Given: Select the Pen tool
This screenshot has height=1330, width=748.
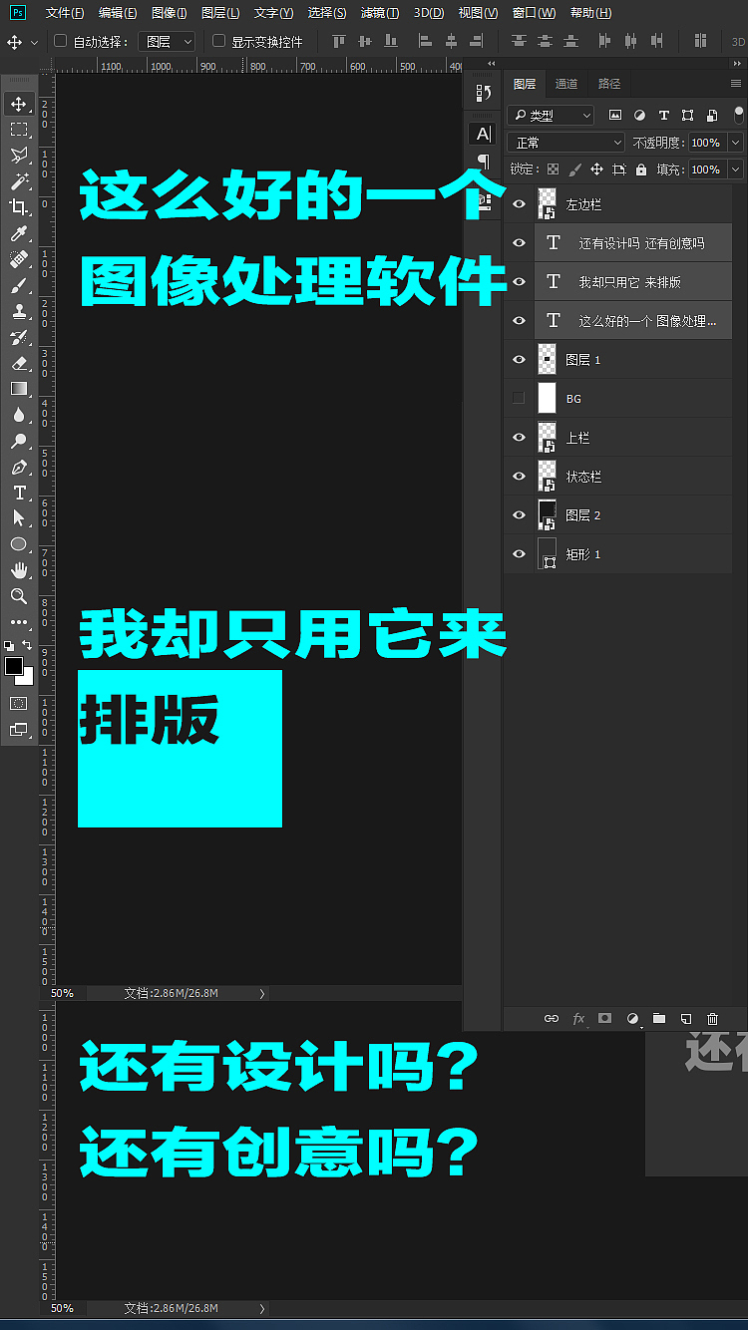Looking at the screenshot, I should [19, 467].
